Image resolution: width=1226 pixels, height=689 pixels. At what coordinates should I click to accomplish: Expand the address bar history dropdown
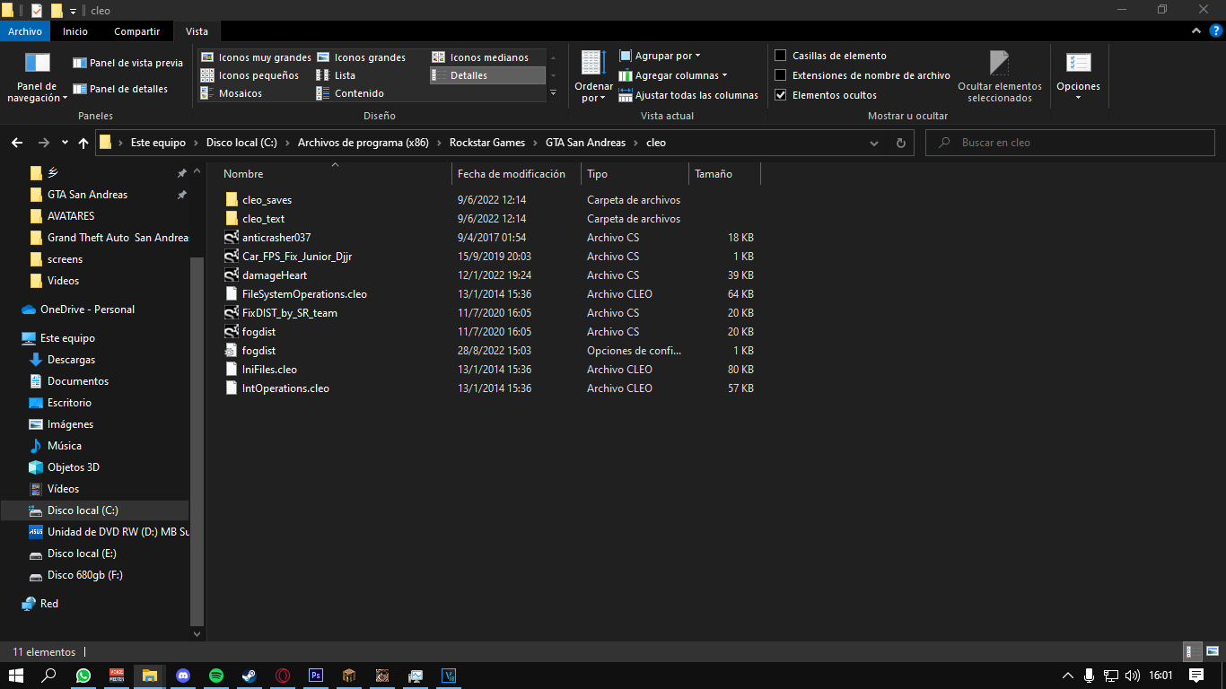pyautogui.click(x=875, y=143)
